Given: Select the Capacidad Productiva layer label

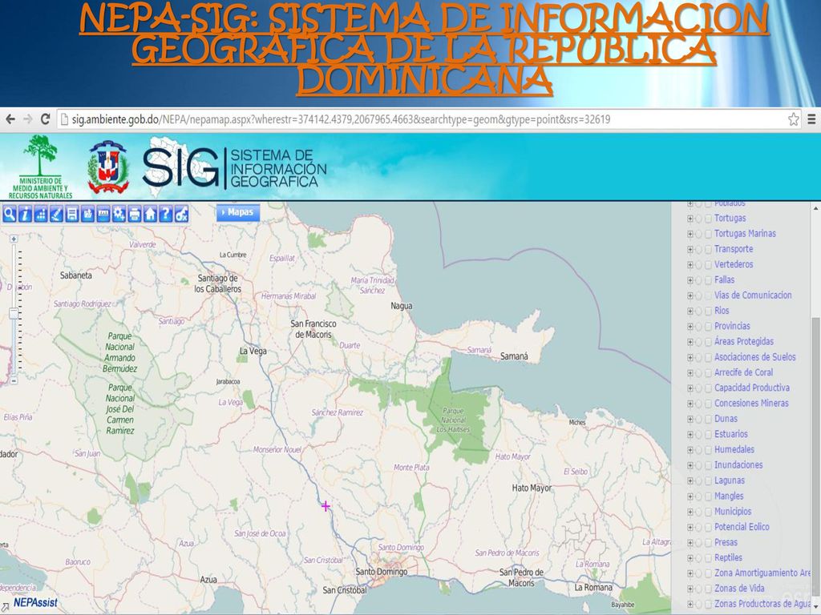Looking at the screenshot, I should click(752, 388).
